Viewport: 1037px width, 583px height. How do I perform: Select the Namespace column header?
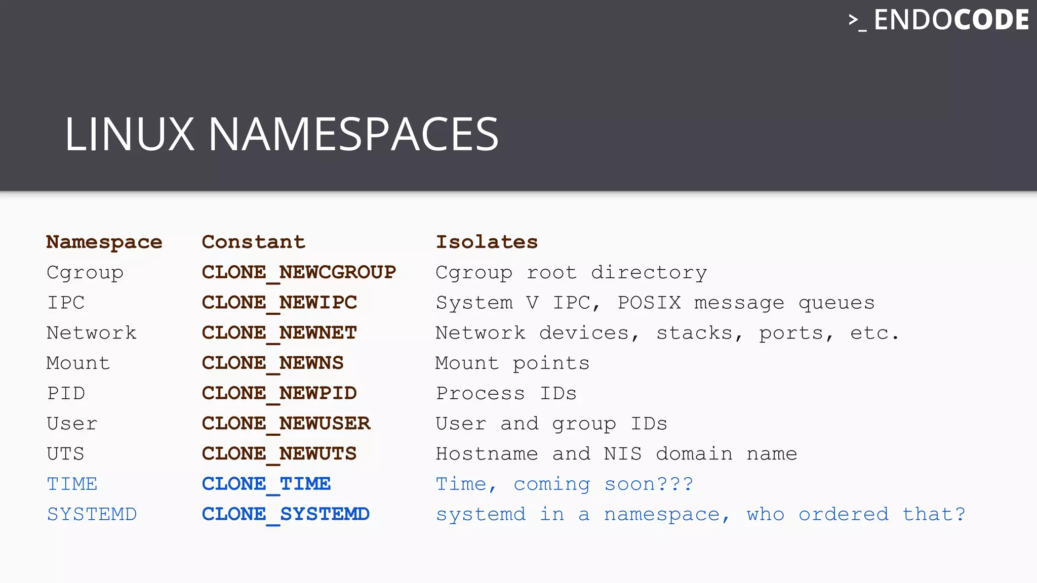tap(104, 242)
